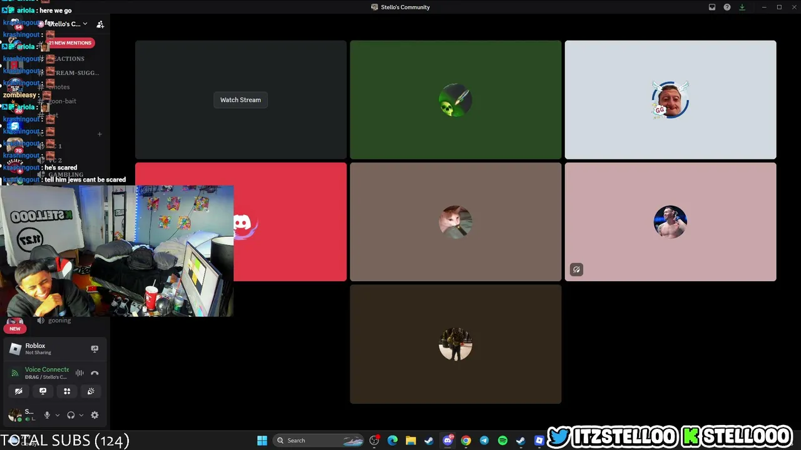Select the cat avatar participant tile
Screen dimensions: 801x450
[456, 222]
